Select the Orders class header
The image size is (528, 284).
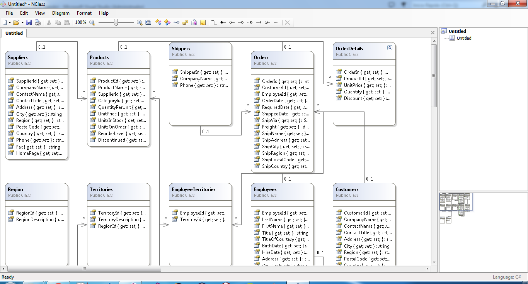(x=283, y=60)
